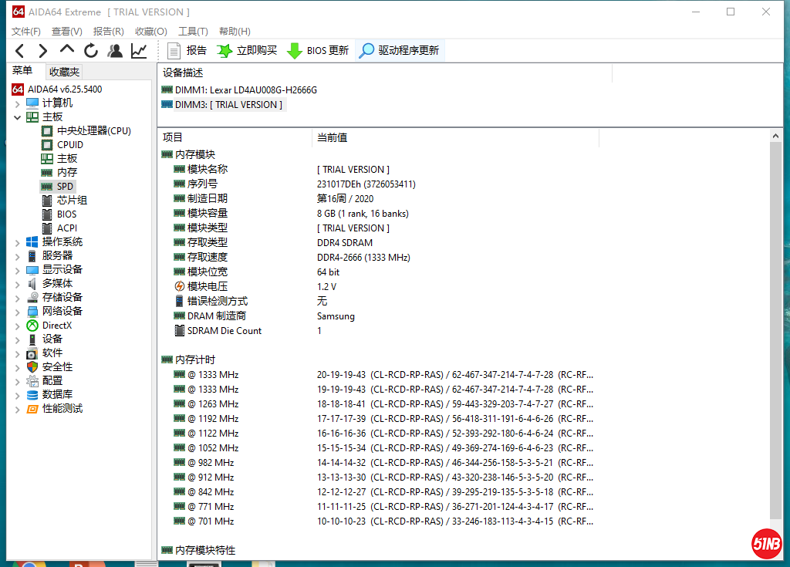
Task: Click the 立即购买 buy now button
Action: 247,51
